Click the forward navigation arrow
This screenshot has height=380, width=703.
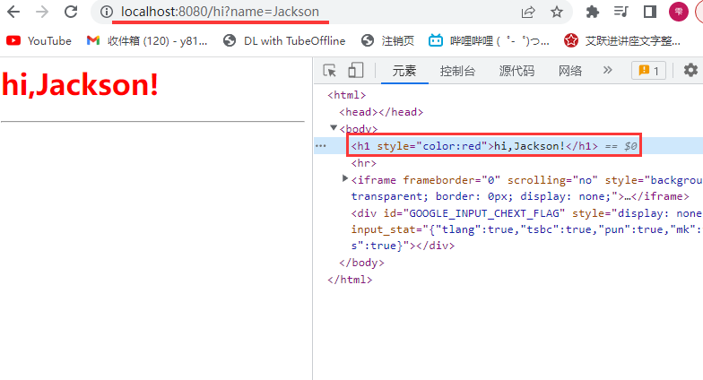pos(41,12)
